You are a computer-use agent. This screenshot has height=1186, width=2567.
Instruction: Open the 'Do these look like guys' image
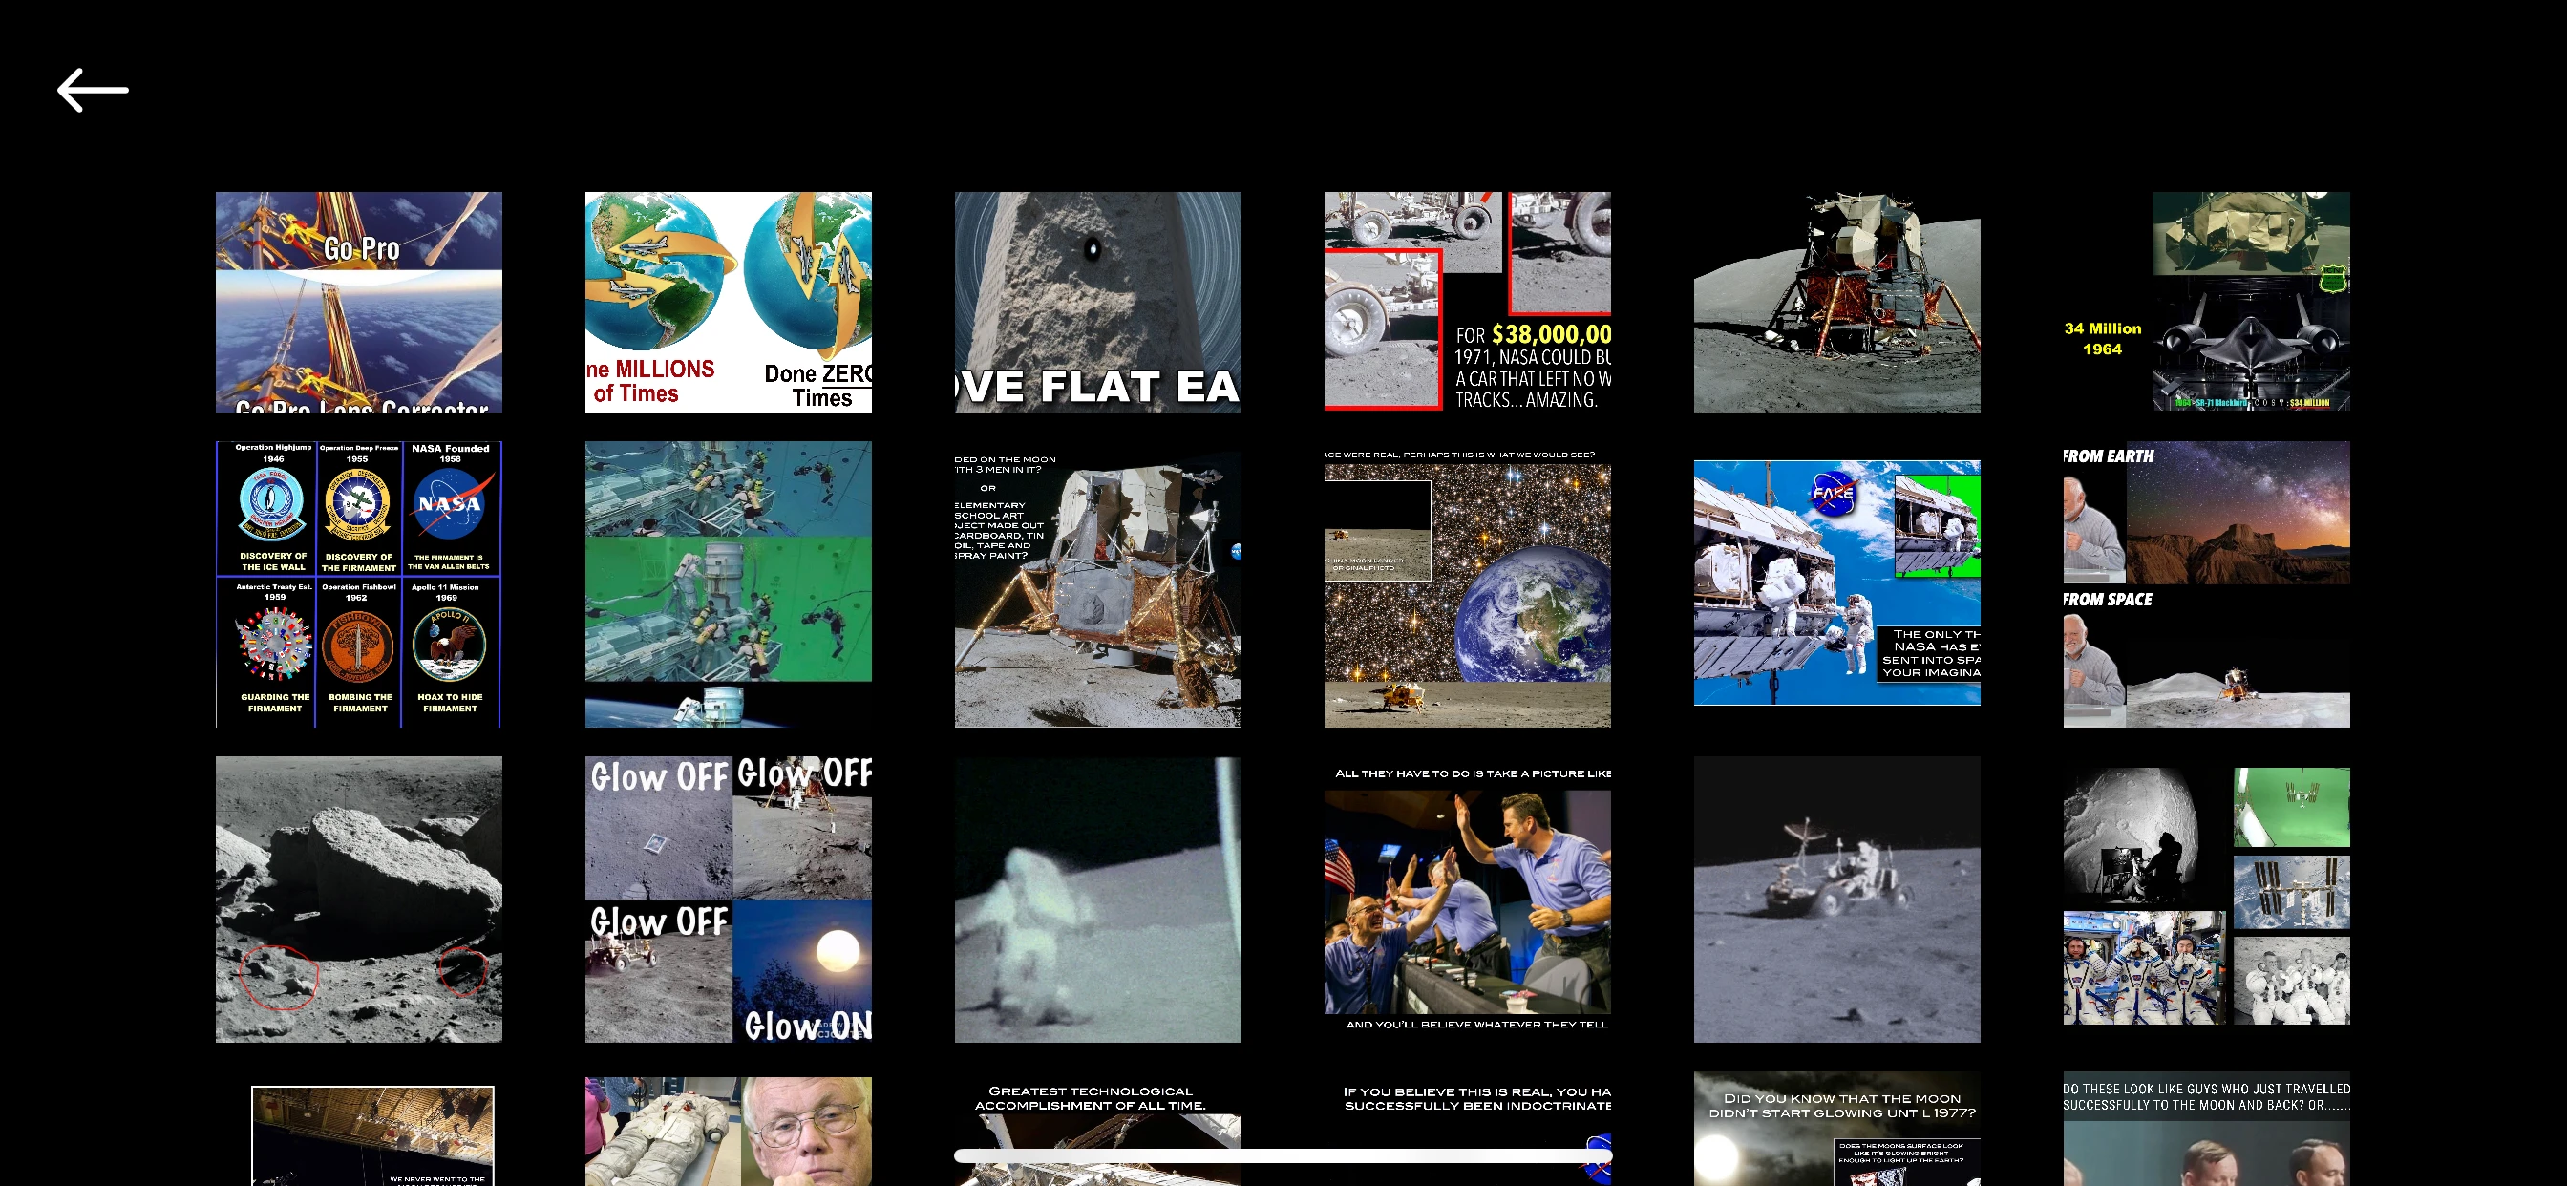click(x=2206, y=1132)
